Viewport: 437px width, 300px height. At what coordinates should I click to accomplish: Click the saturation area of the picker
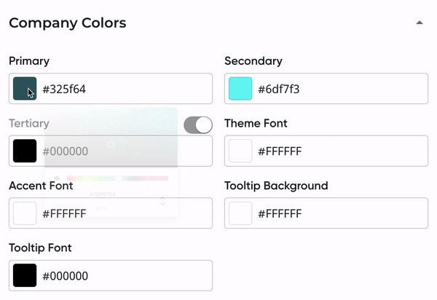pyautogui.click(x=111, y=138)
